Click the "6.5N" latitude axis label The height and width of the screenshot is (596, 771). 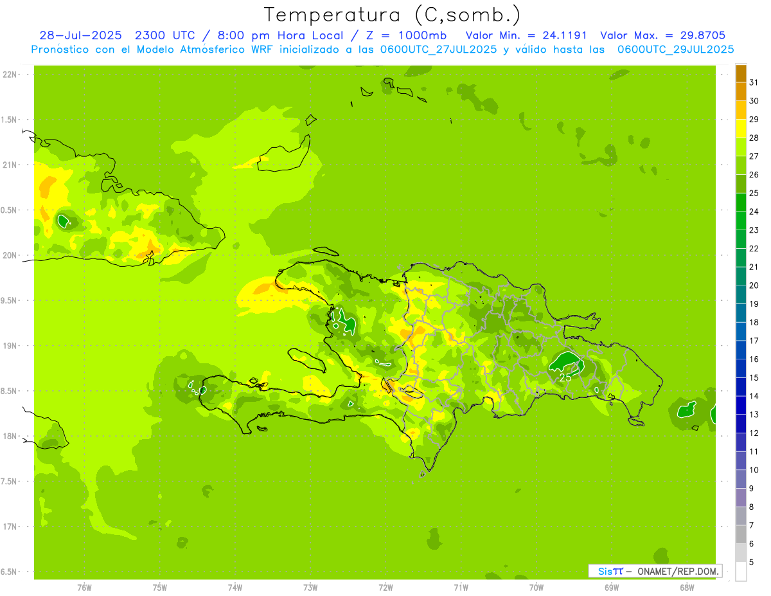pos(10,572)
